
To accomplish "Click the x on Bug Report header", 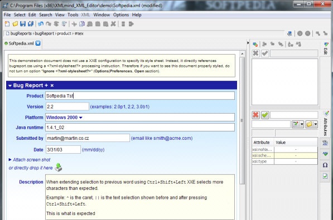I will coord(52,86).
